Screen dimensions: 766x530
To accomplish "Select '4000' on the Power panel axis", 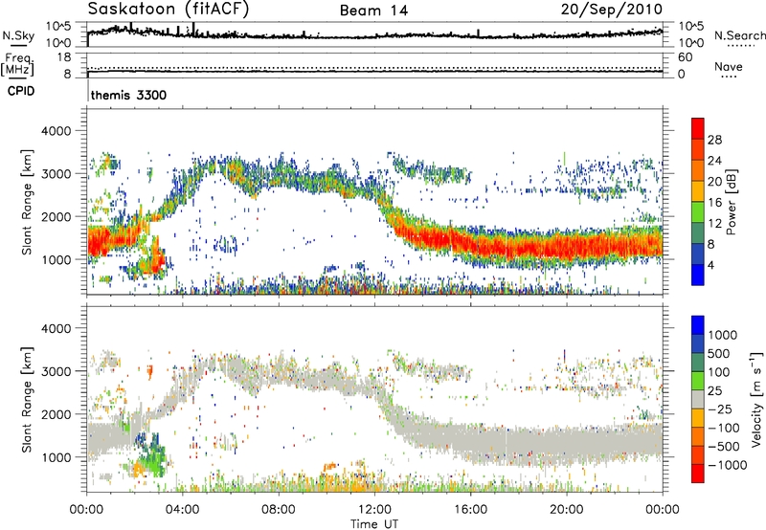I will click(56, 131).
